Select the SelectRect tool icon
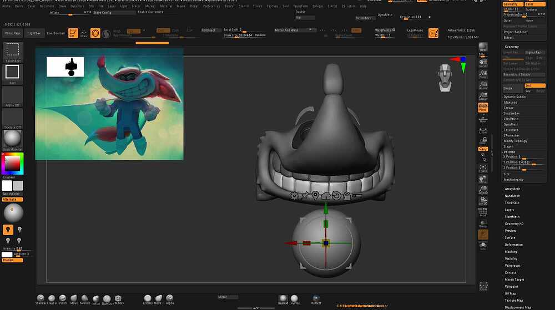 pos(13,52)
